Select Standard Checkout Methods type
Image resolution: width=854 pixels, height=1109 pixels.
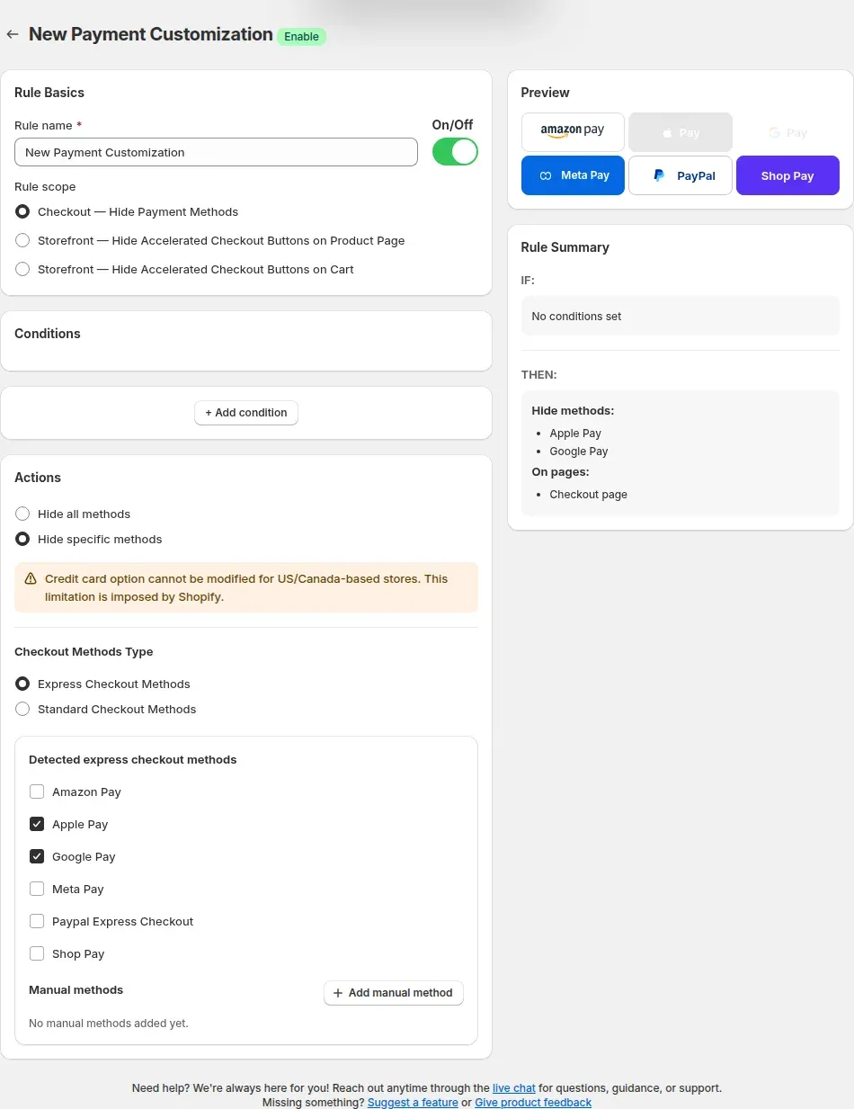[22, 710]
